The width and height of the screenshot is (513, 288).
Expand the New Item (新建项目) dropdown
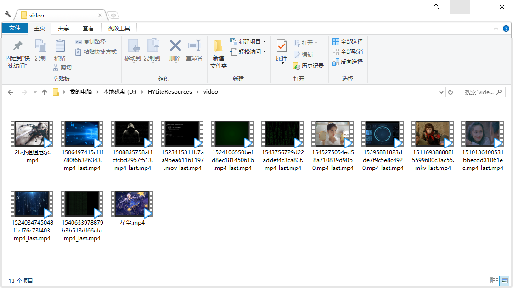pos(264,42)
